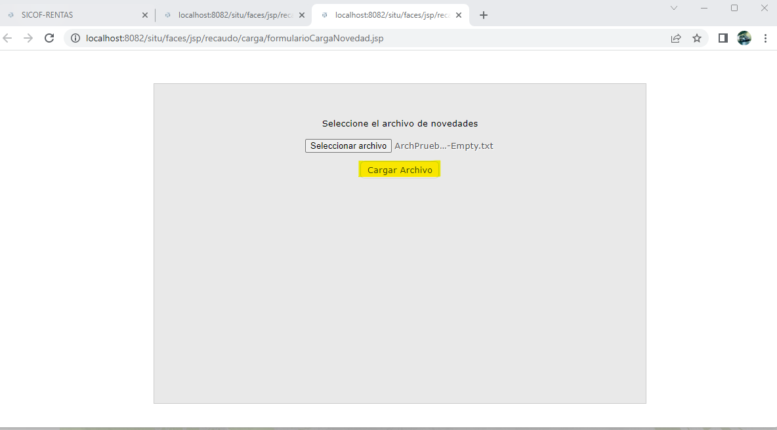Bookmark this page with star

tap(697, 38)
